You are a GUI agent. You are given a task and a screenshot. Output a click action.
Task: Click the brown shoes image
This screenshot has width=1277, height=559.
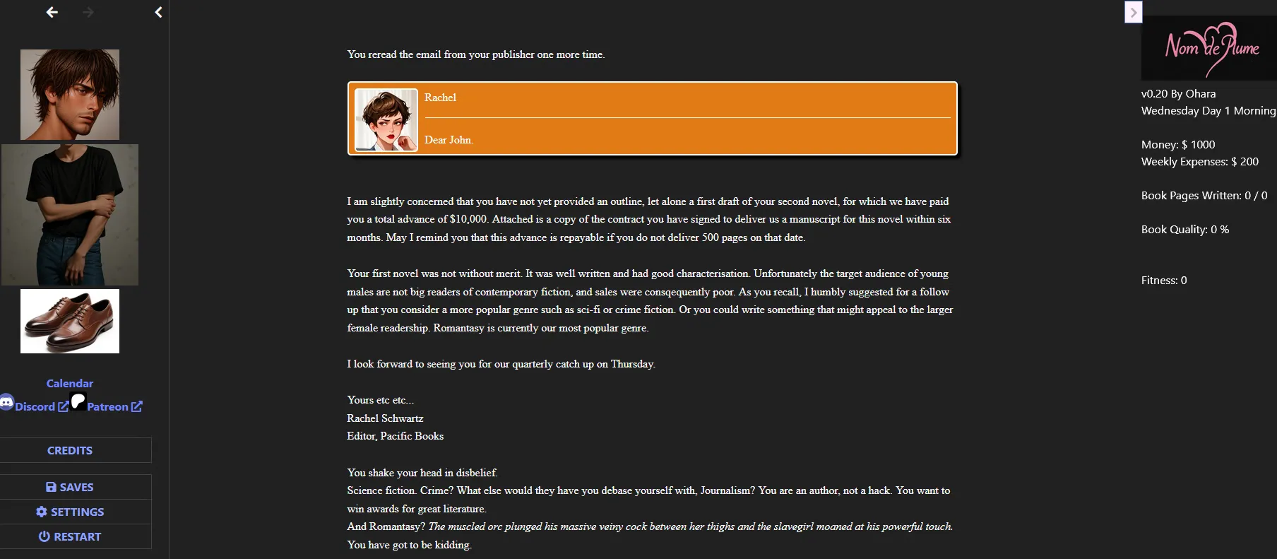click(70, 321)
